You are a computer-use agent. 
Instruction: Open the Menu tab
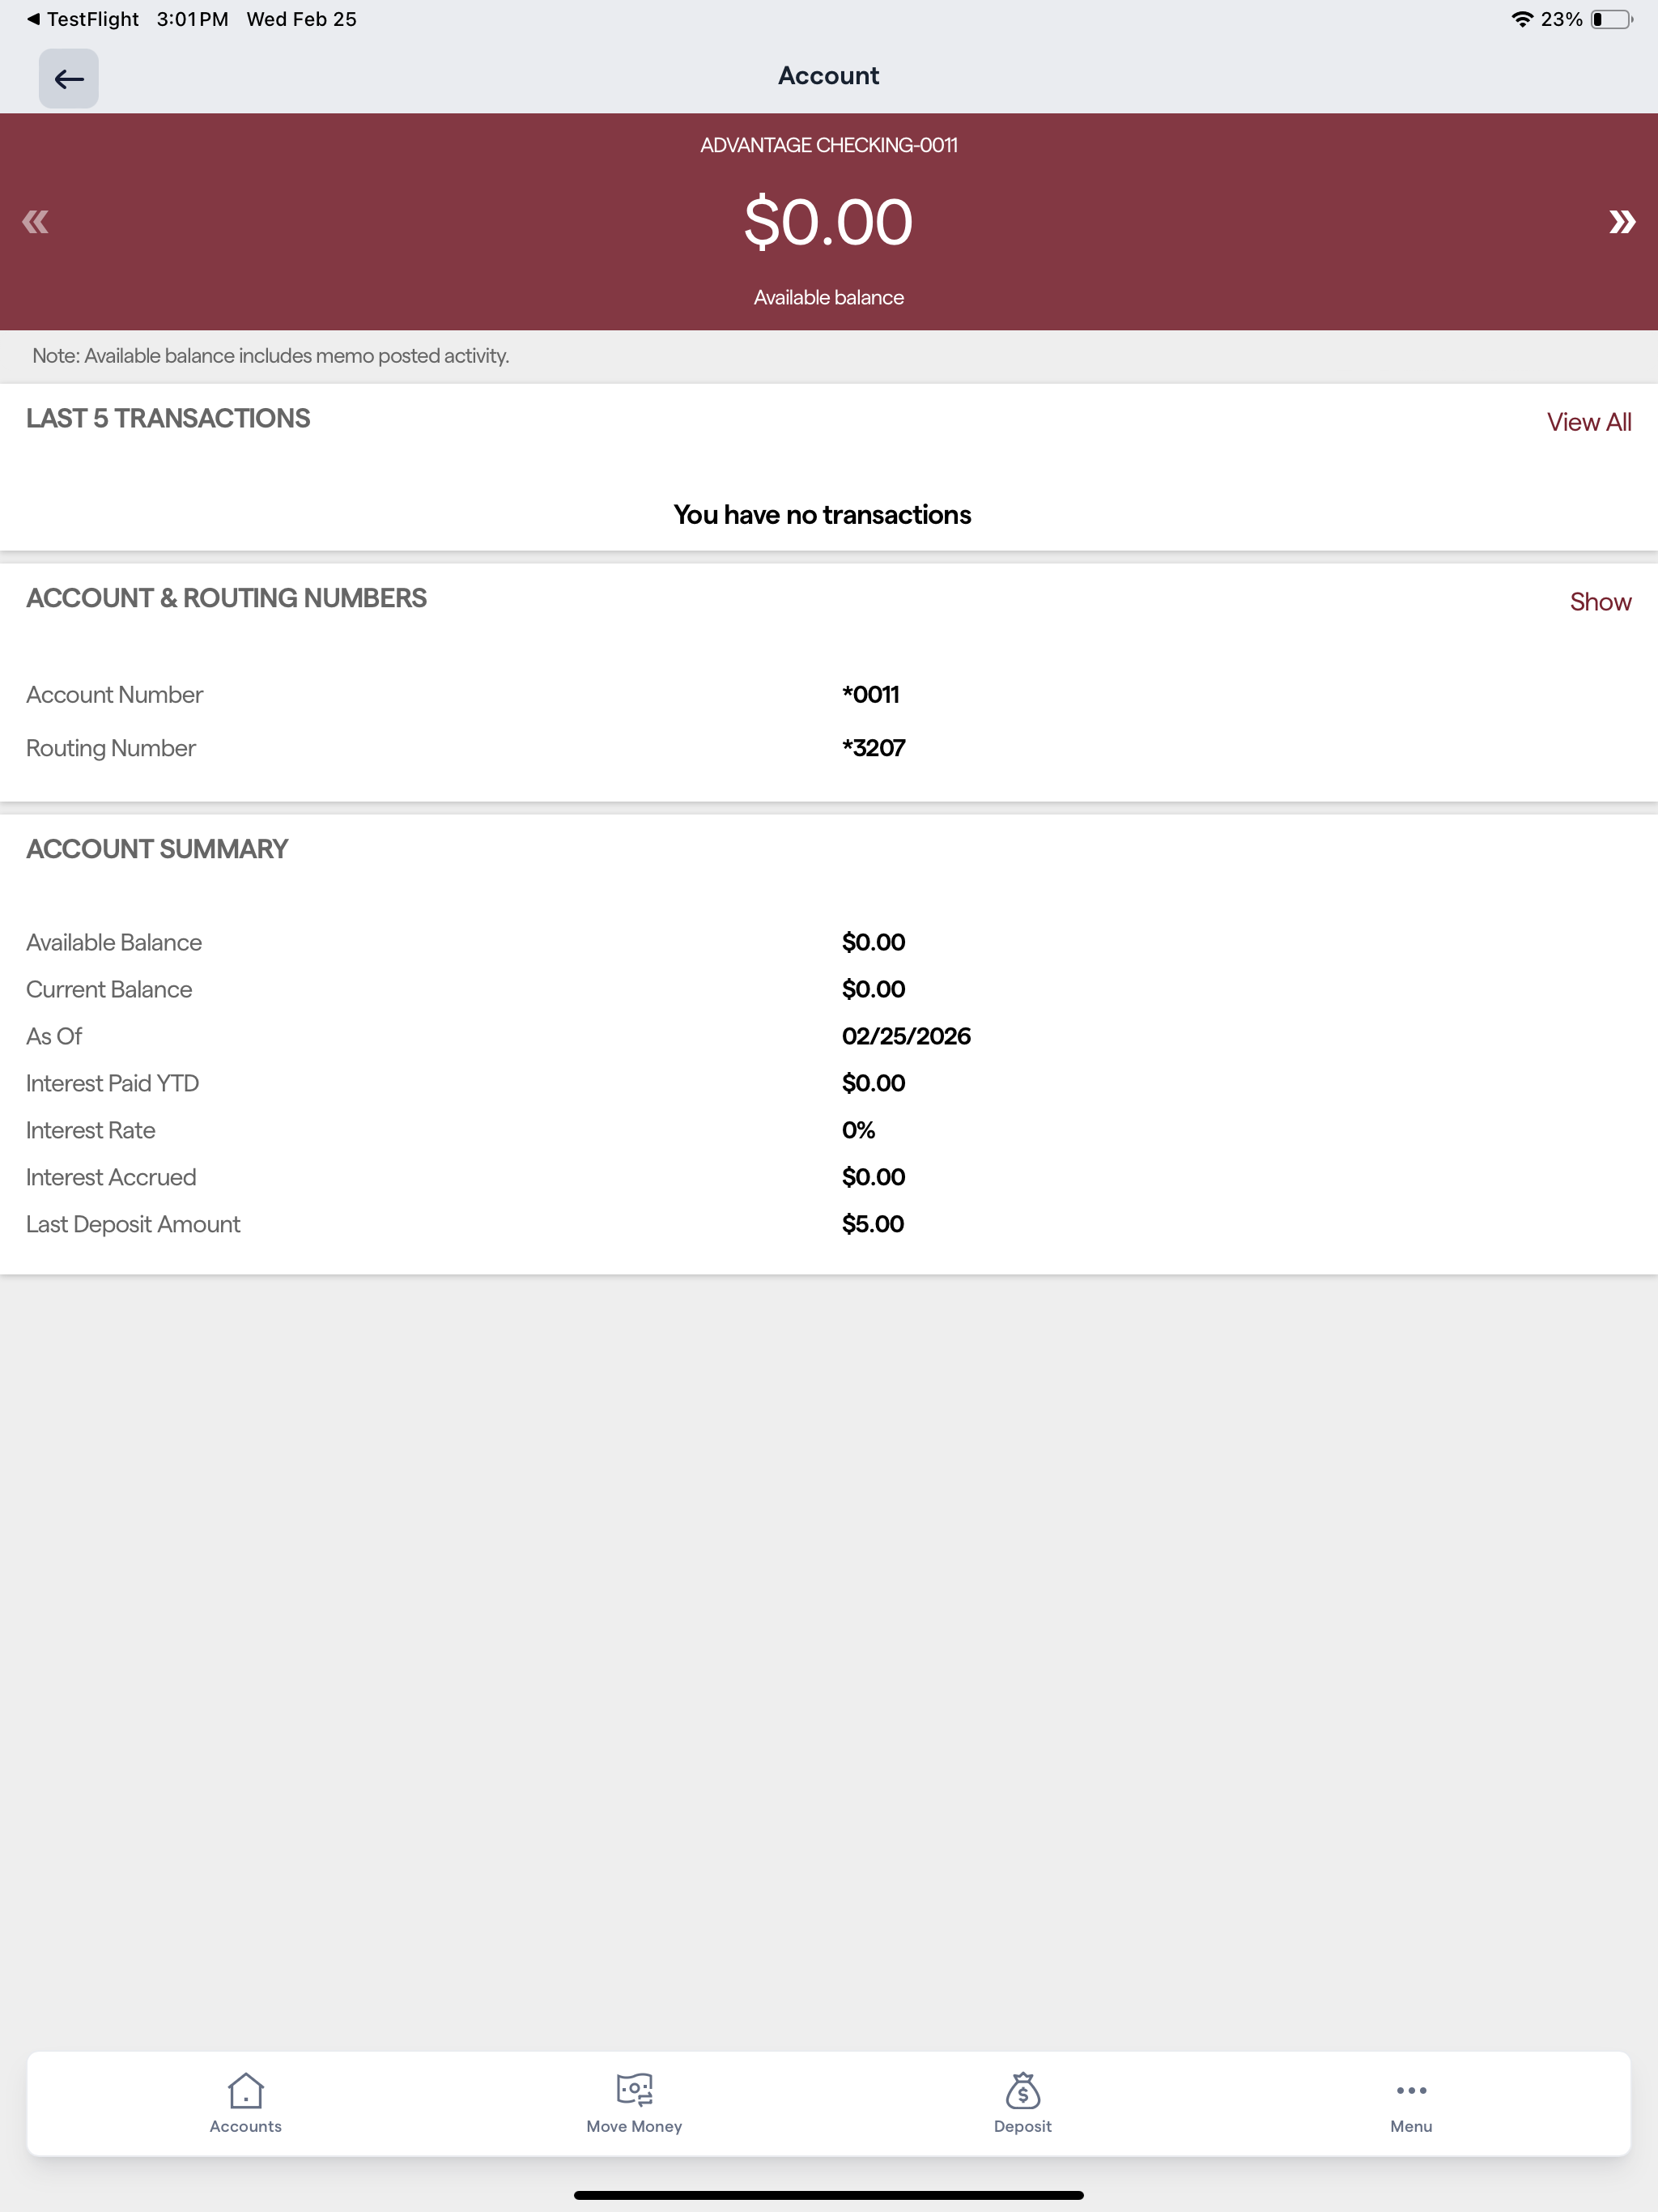(x=1411, y=2103)
